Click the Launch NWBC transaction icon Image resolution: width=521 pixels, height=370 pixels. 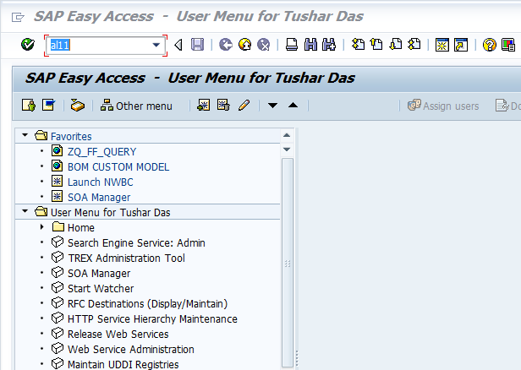click(58, 181)
